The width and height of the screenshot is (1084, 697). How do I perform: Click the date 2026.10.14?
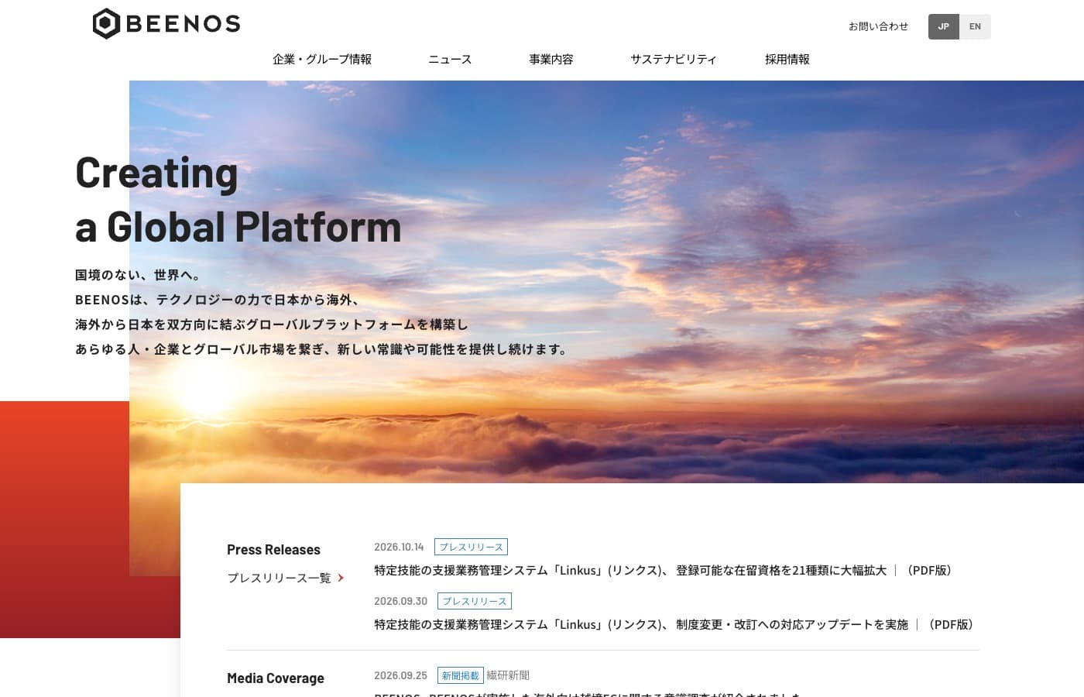(399, 547)
